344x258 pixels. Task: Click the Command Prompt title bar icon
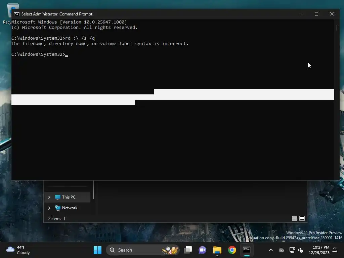pyautogui.click(x=17, y=14)
